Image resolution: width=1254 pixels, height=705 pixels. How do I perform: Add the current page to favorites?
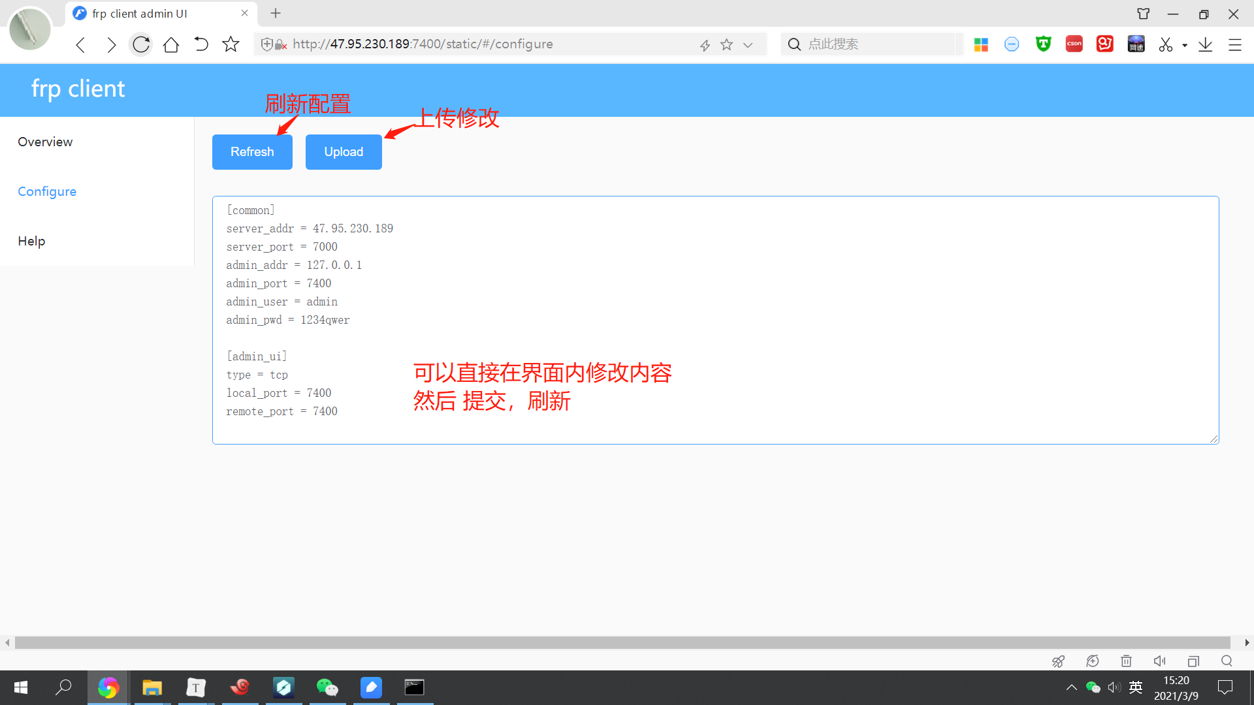point(726,44)
